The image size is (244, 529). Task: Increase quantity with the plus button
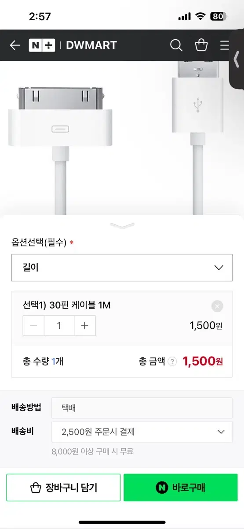pyautogui.click(x=85, y=326)
